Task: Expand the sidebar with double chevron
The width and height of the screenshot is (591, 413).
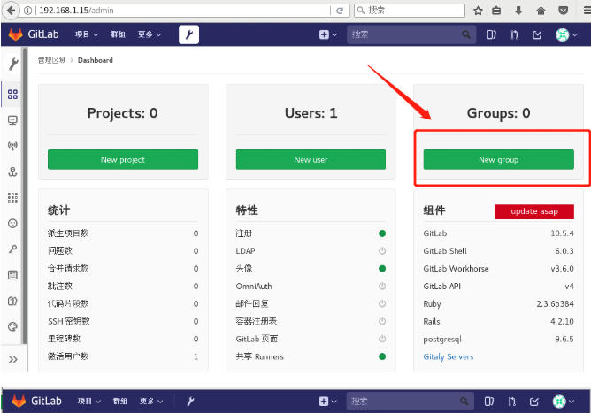Action: tap(12, 359)
